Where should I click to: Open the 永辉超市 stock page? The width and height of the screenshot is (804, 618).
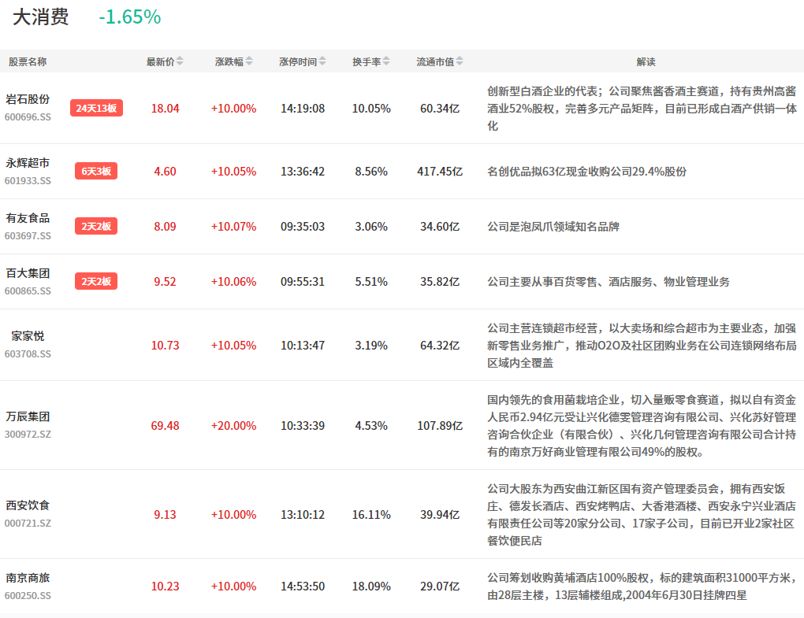[x=28, y=163]
